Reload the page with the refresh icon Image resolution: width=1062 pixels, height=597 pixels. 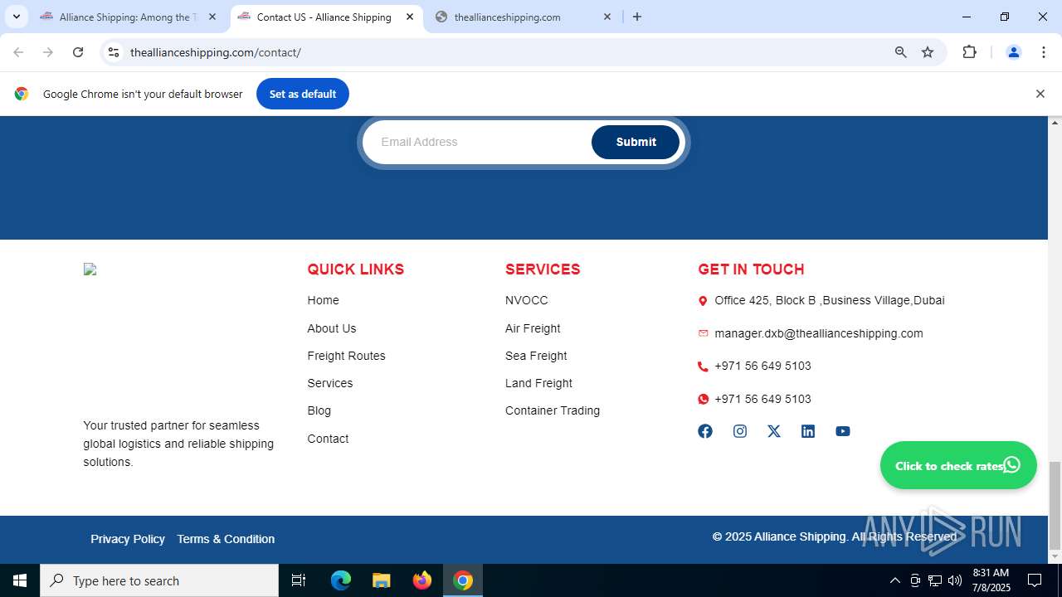tap(78, 52)
